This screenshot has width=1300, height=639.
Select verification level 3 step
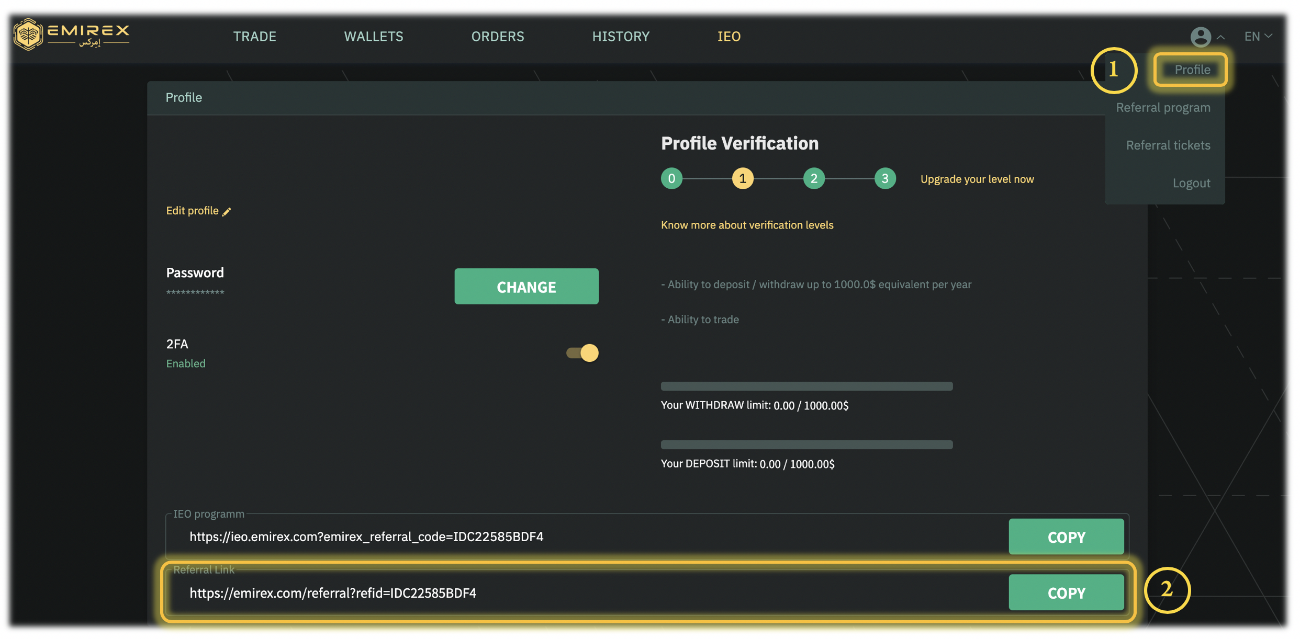pyautogui.click(x=885, y=179)
